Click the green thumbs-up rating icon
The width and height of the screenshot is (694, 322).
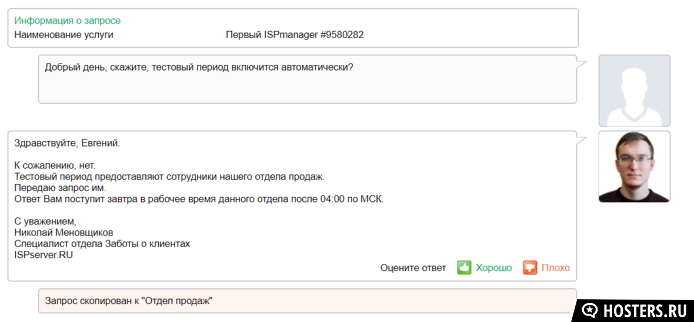coord(464,267)
